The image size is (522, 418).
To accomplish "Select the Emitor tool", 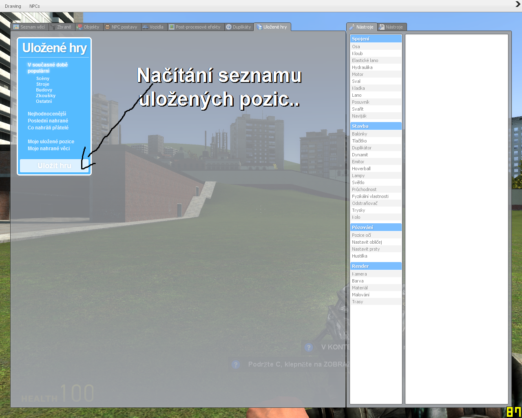I will [376, 162].
